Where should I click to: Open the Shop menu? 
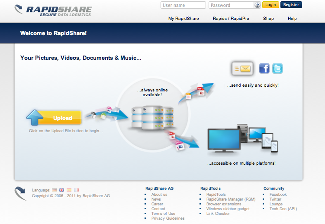coord(268,19)
